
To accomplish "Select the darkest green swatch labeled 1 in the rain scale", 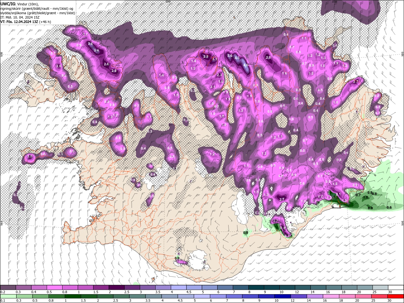I will point(73,296).
